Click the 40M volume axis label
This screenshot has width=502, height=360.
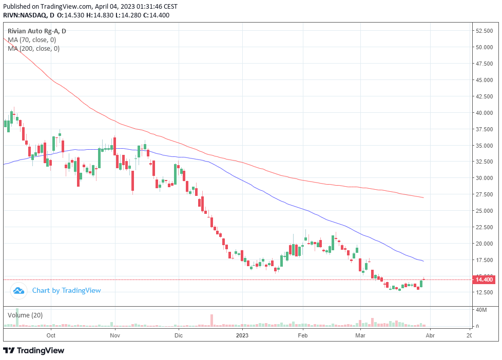tap(481, 310)
